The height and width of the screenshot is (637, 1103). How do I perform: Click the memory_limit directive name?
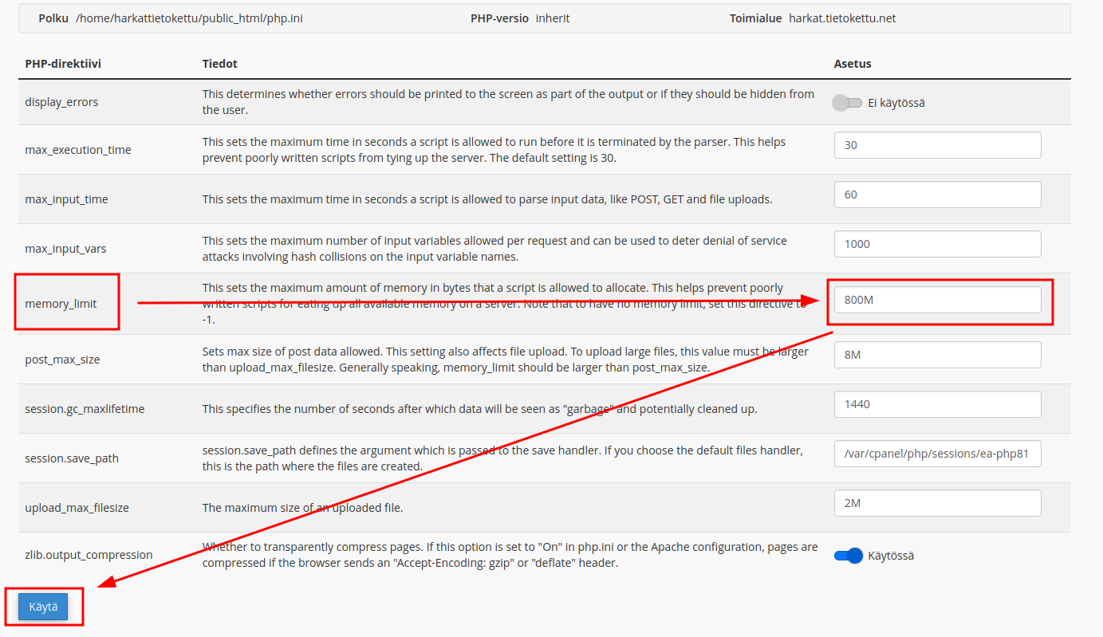(x=61, y=304)
